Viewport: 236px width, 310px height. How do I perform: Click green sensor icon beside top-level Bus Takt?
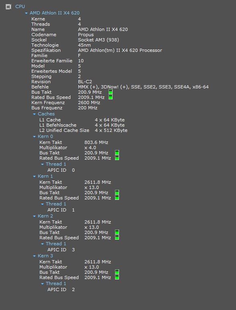111,92
